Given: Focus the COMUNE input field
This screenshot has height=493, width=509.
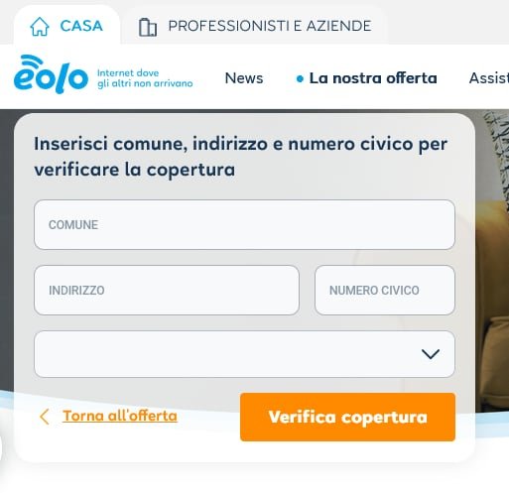Looking at the screenshot, I should (244, 224).
